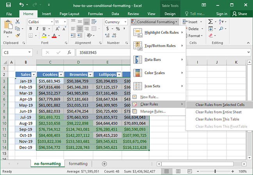
Task: Click the zoom slider handle
Action: [x=215, y=171]
